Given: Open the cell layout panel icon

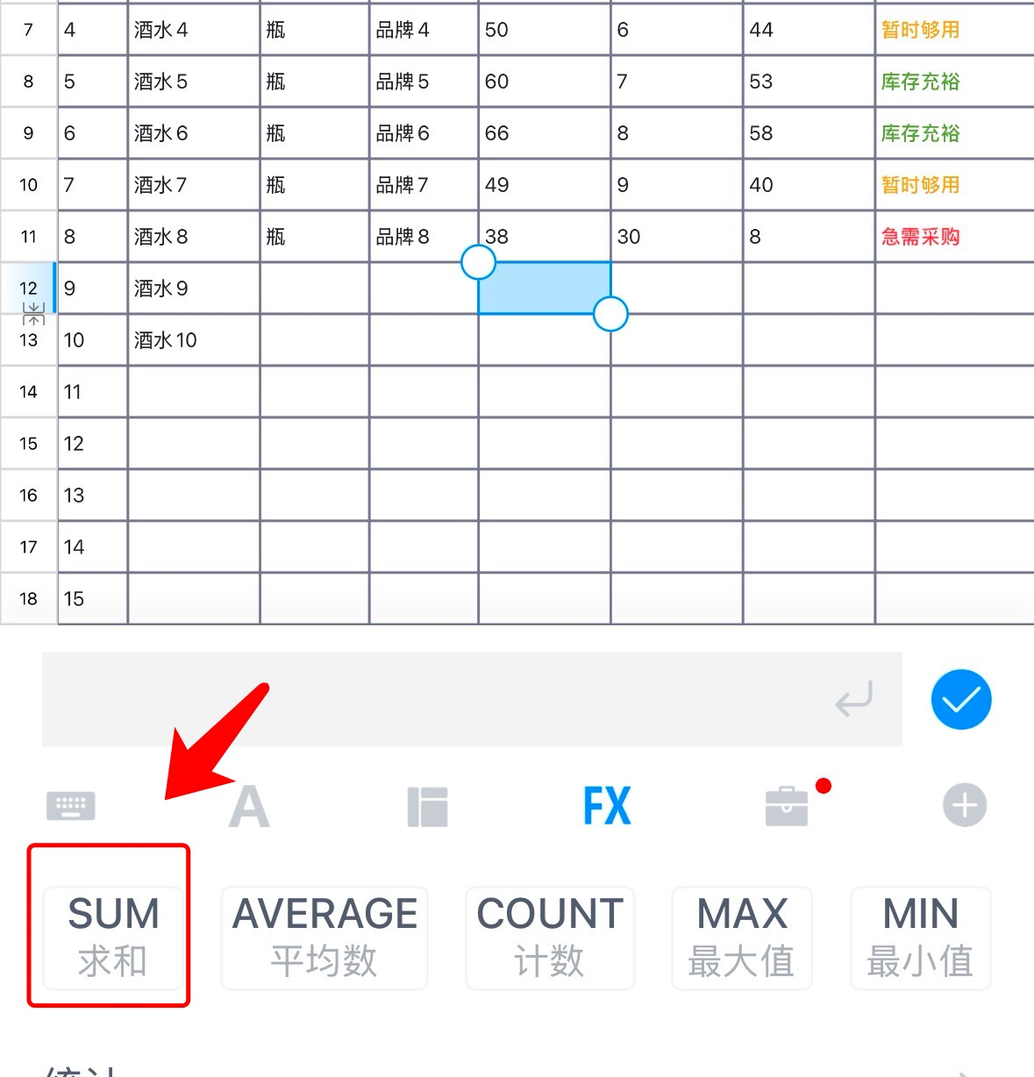Looking at the screenshot, I should 428,806.
